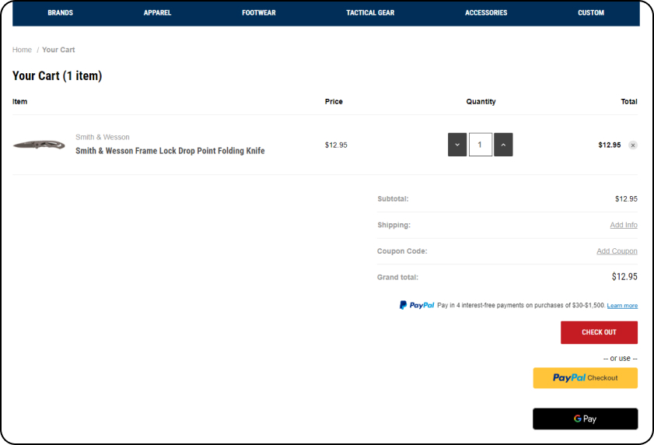Click the Your Cart (1 item) heading
This screenshot has height=445, width=654.
point(57,75)
